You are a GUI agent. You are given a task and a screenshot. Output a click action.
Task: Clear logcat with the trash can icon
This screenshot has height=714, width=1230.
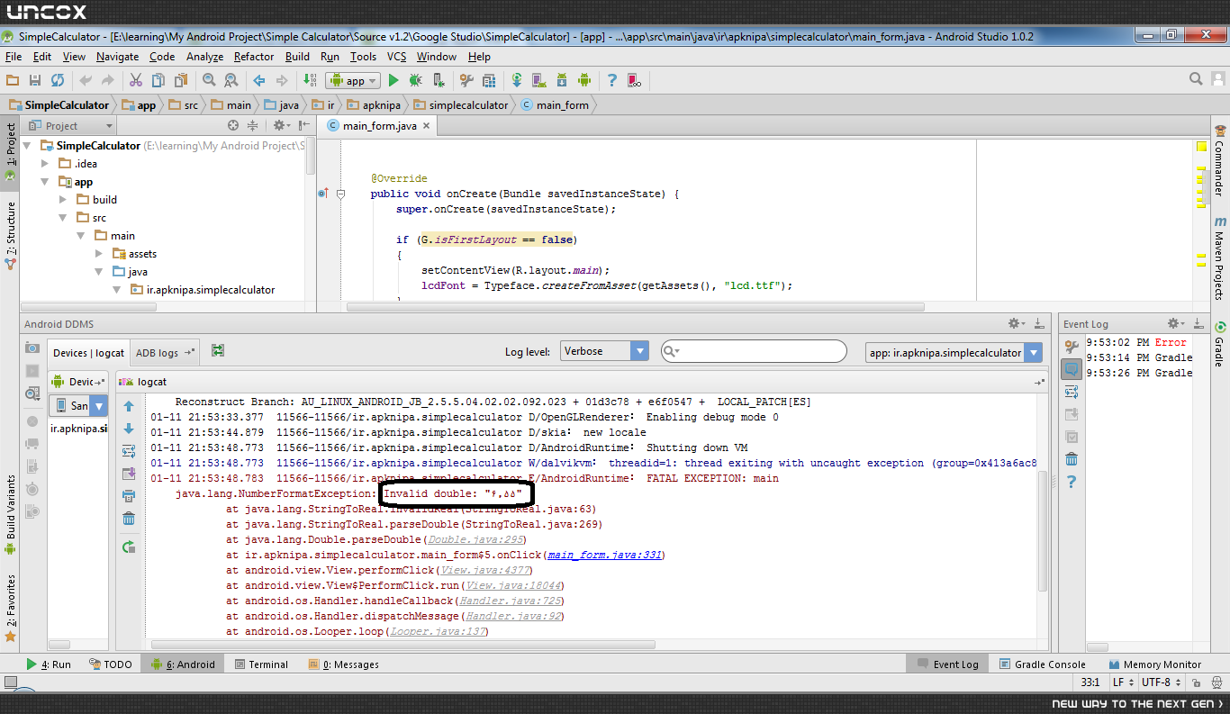click(x=129, y=518)
